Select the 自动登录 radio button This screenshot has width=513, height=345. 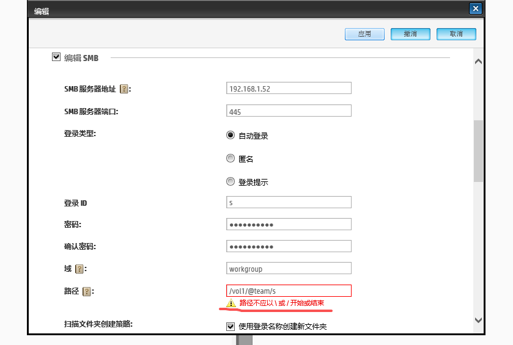231,135
